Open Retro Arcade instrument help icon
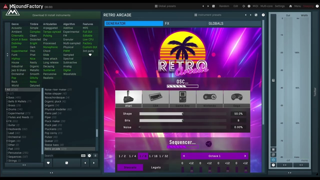320x180 pixels. point(263,15)
